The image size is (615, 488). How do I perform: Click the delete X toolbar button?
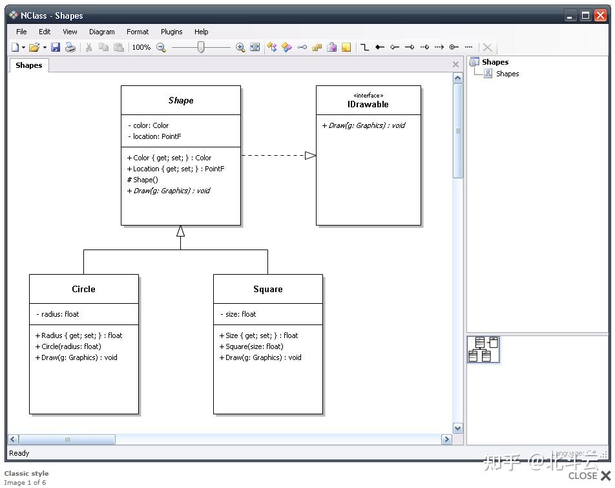point(488,47)
